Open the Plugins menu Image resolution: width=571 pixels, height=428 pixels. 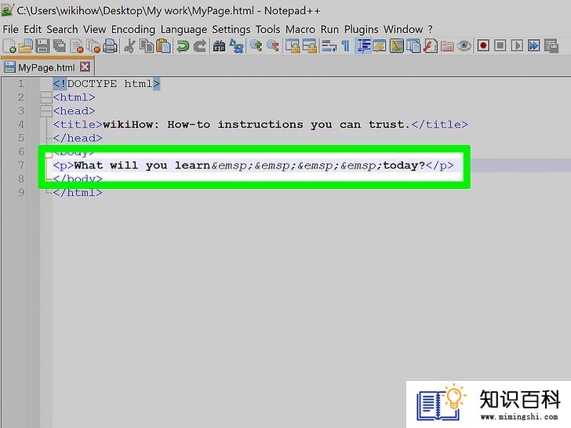362,29
